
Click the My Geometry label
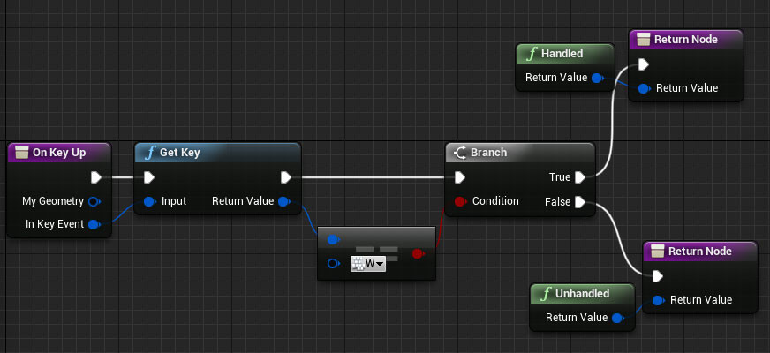tap(53, 201)
